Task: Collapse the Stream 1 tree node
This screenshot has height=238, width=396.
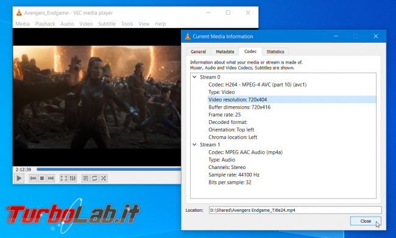Action: point(194,145)
